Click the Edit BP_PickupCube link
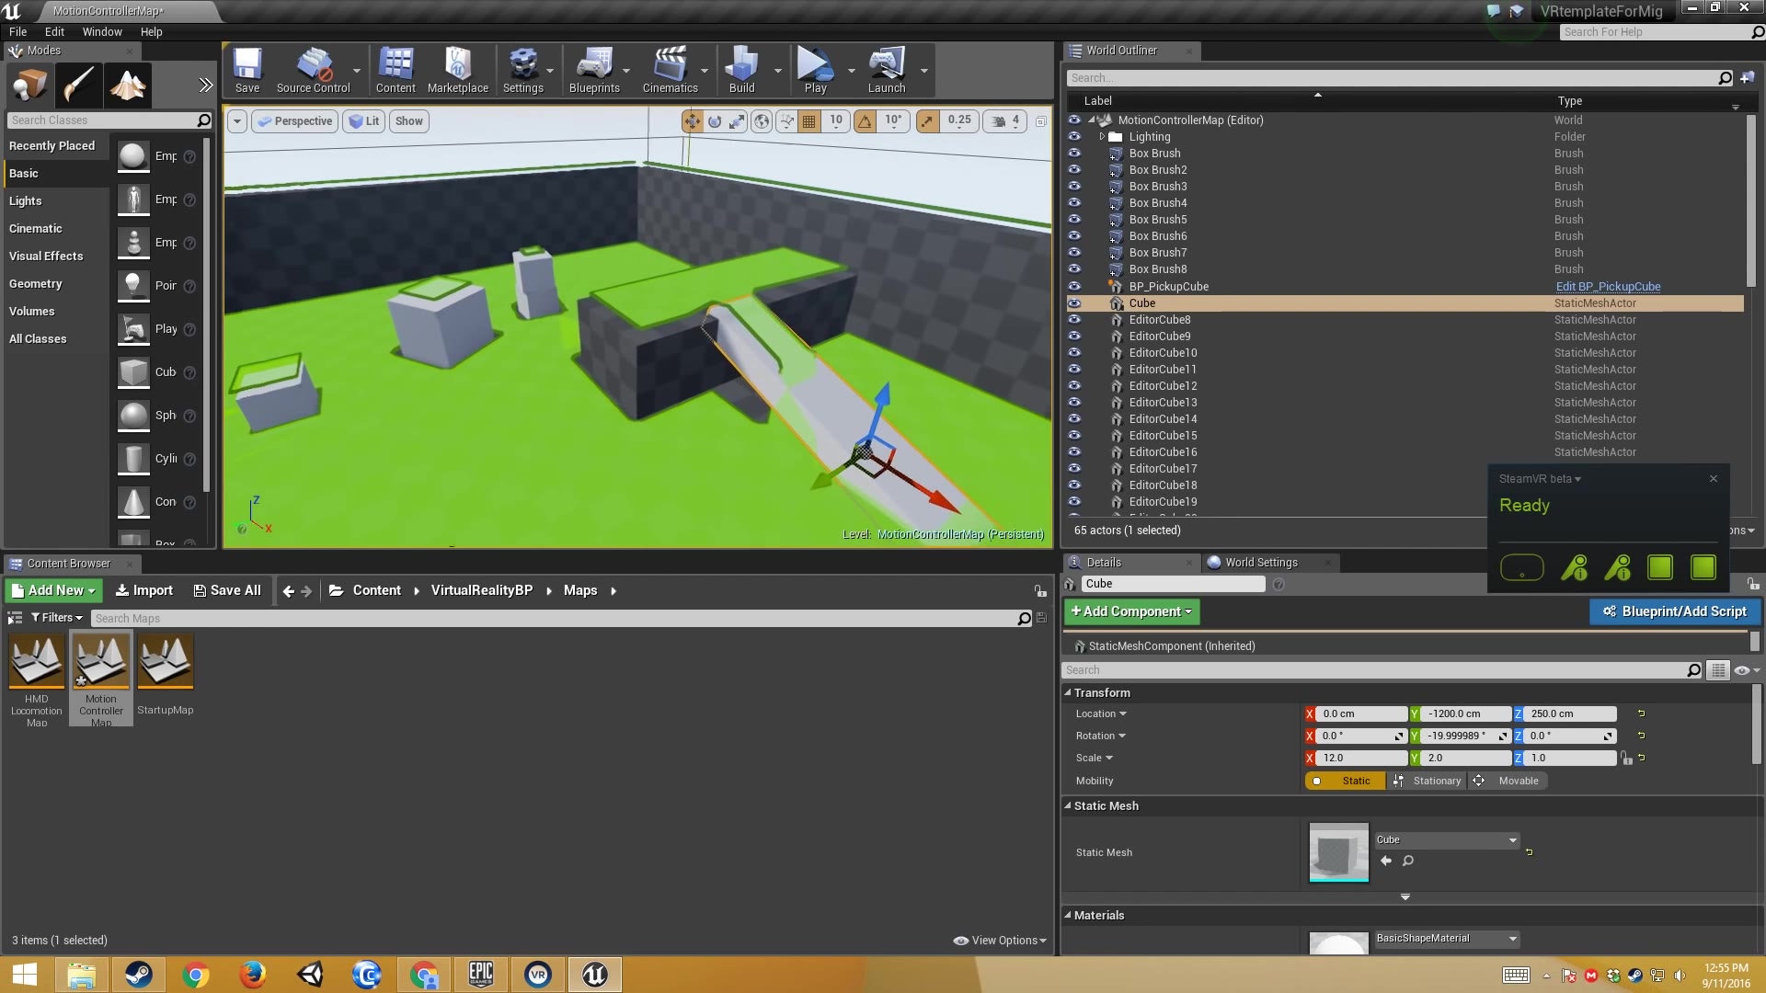Screen dimensions: 1766x993 (1608, 286)
